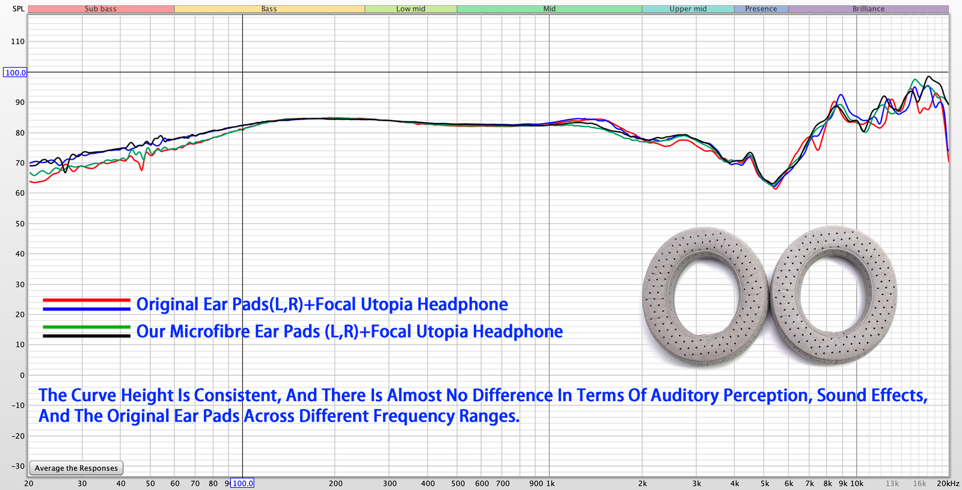Click the blue legend line
962x490 pixels.
pos(87,309)
